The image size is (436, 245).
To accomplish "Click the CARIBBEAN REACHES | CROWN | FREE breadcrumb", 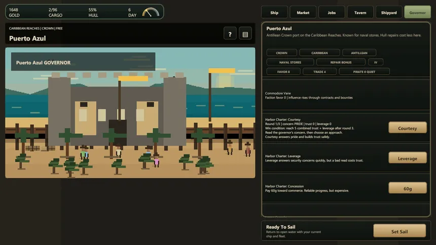I will [x=35, y=28].
